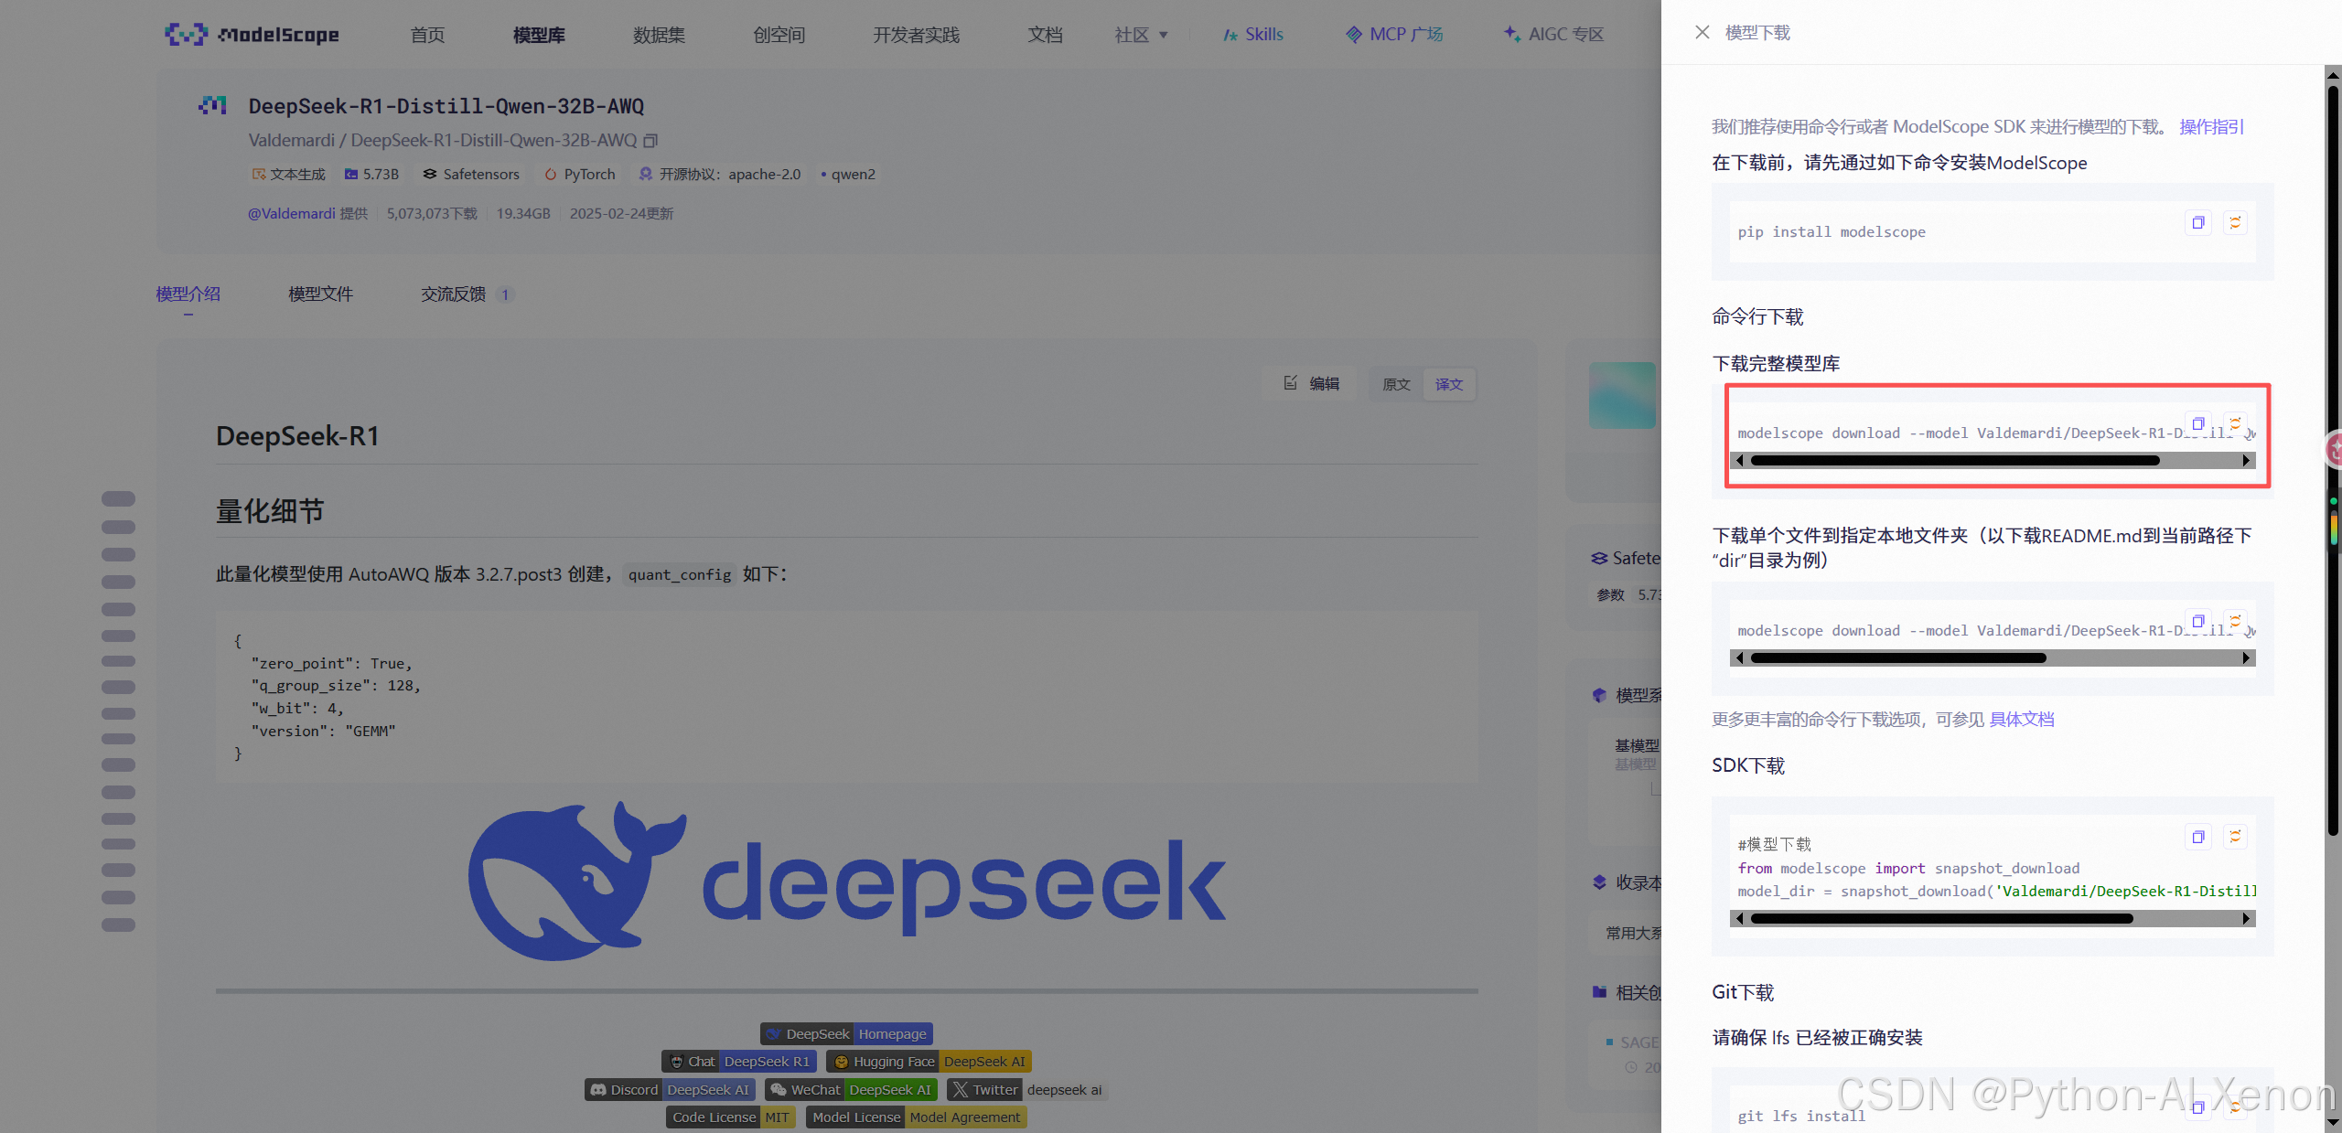Switch README to 译文

pyautogui.click(x=1449, y=385)
